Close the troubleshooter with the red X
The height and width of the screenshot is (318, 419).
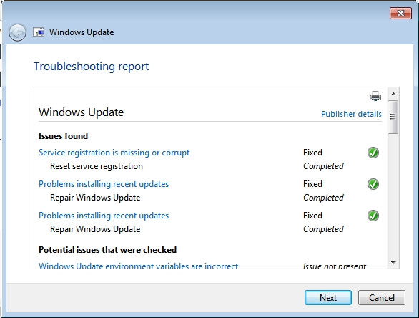pyautogui.click(x=400, y=13)
